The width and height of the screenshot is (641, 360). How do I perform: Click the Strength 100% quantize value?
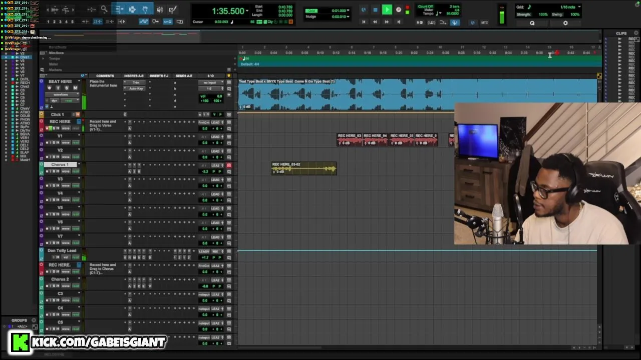[x=543, y=14]
